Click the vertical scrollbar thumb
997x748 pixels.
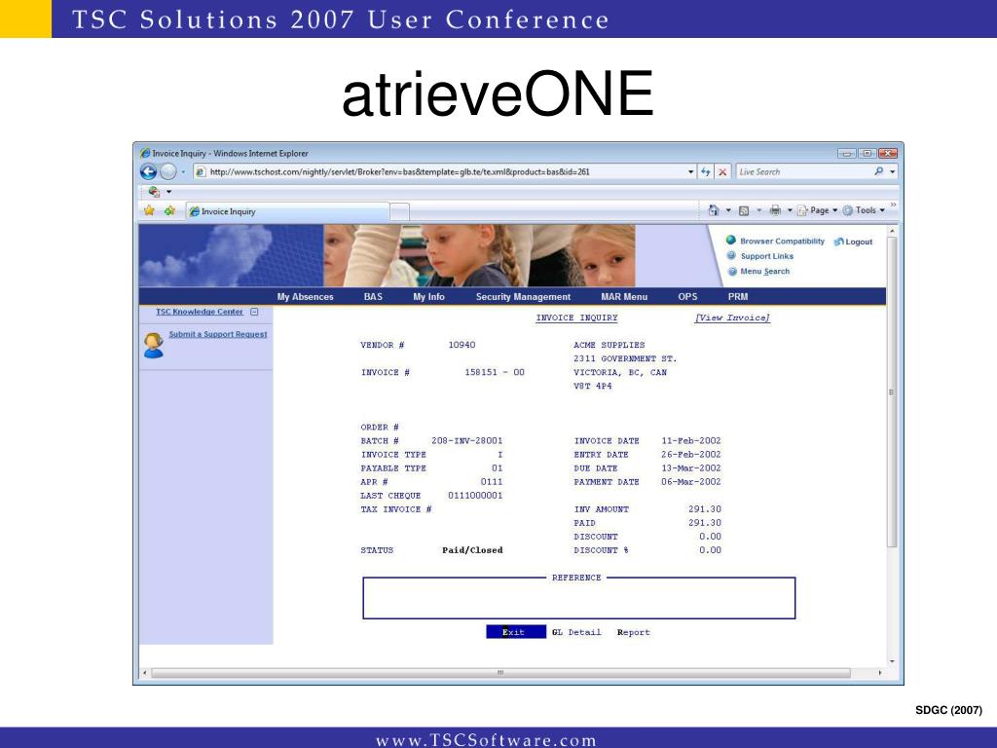[892, 392]
